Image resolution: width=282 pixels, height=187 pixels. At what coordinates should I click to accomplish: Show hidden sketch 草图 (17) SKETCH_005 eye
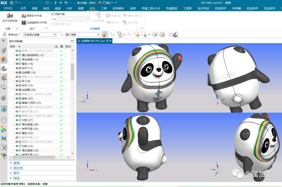17,77
